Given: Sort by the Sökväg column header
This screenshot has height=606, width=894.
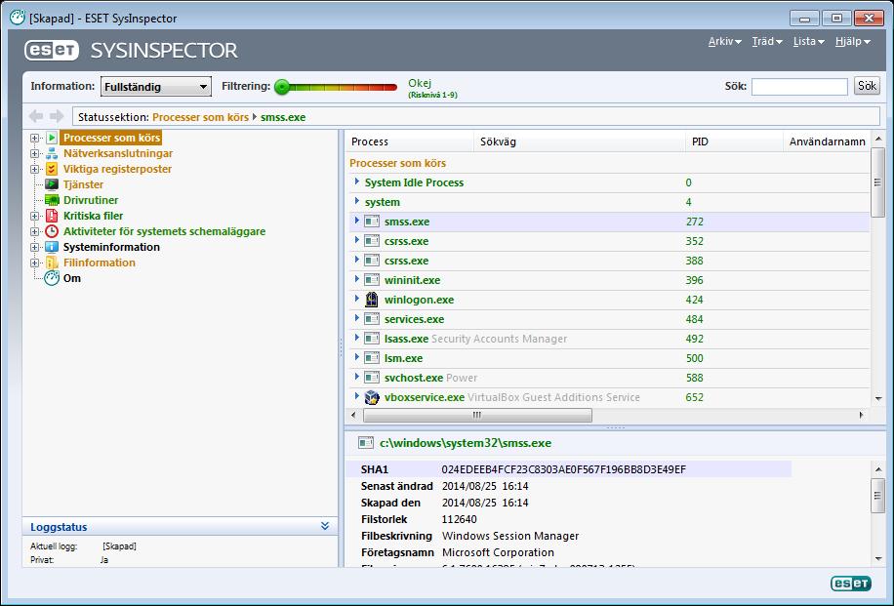Looking at the screenshot, I should coord(580,141).
